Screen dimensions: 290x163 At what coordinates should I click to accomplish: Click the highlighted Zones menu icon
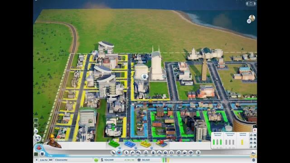point(119,153)
